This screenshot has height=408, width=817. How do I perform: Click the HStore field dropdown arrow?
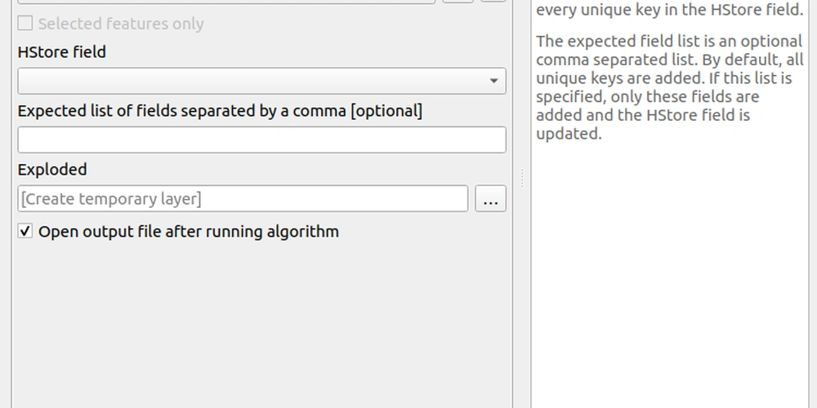pyautogui.click(x=493, y=81)
